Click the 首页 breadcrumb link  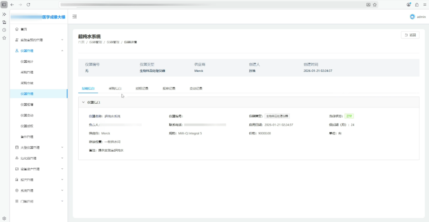[x=81, y=42]
